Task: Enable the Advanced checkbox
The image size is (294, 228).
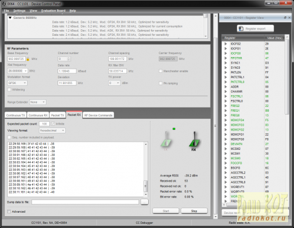Action: [x=9, y=212]
